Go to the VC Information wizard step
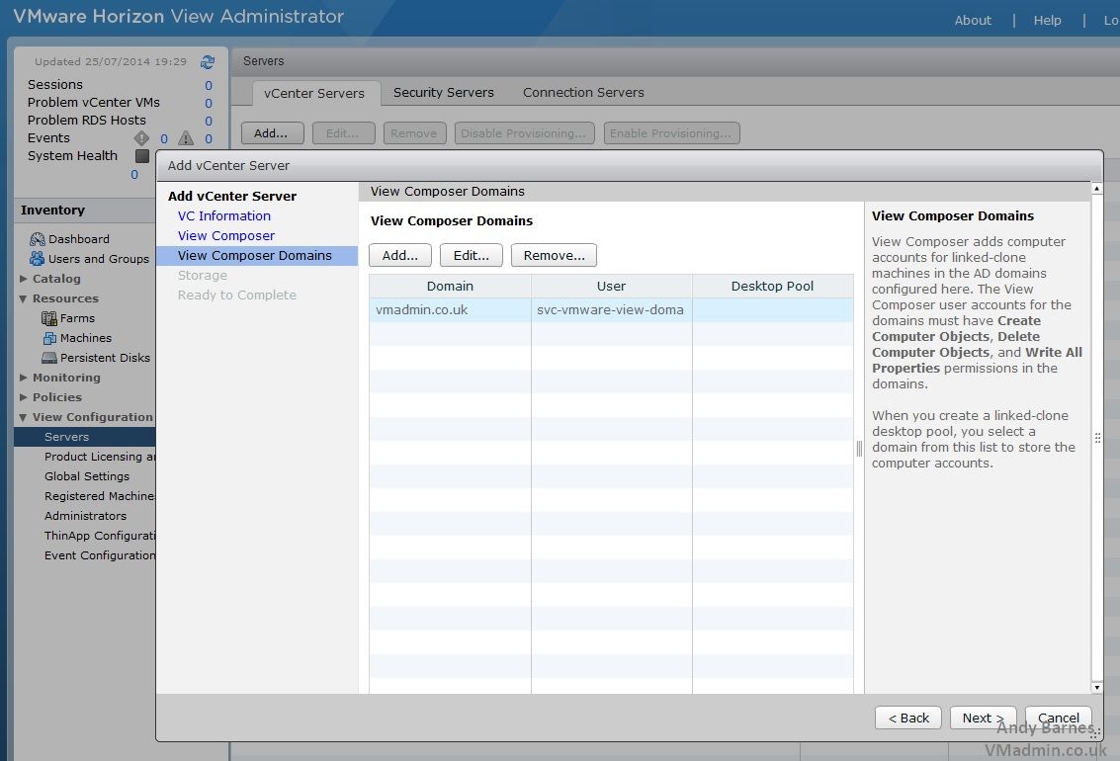The height and width of the screenshot is (761, 1120). click(224, 215)
